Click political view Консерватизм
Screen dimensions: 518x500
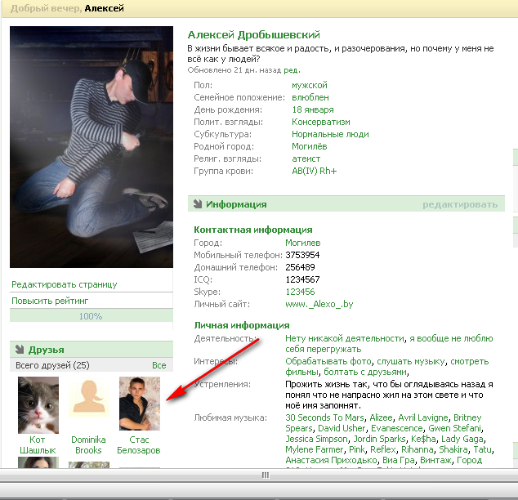click(x=321, y=122)
